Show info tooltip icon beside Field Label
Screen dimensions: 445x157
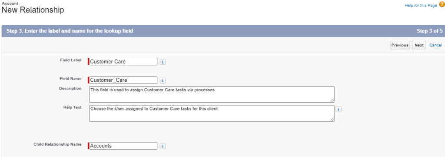tap(163, 62)
